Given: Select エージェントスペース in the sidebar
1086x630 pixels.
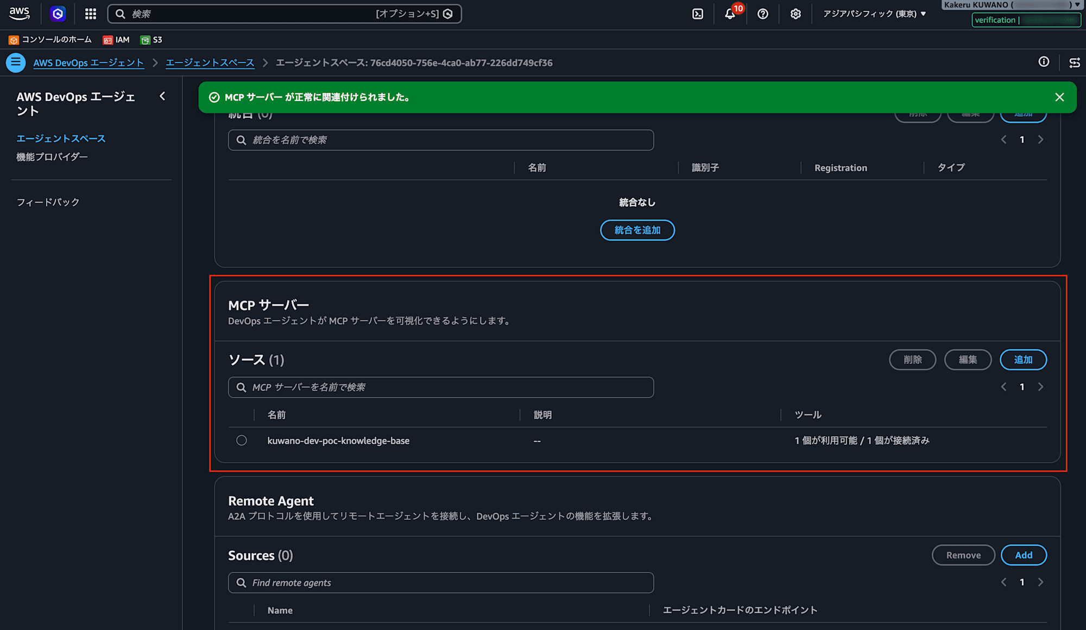Looking at the screenshot, I should [x=61, y=138].
